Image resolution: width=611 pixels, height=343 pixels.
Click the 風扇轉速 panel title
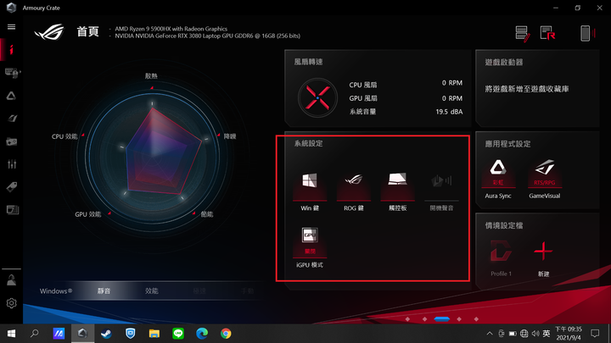coord(308,62)
